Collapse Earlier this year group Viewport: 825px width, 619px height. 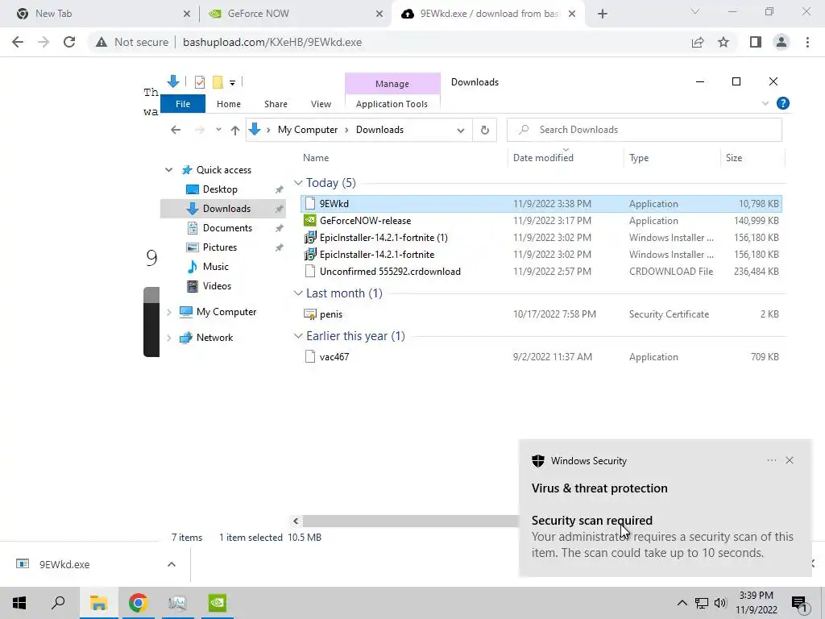point(298,336)
